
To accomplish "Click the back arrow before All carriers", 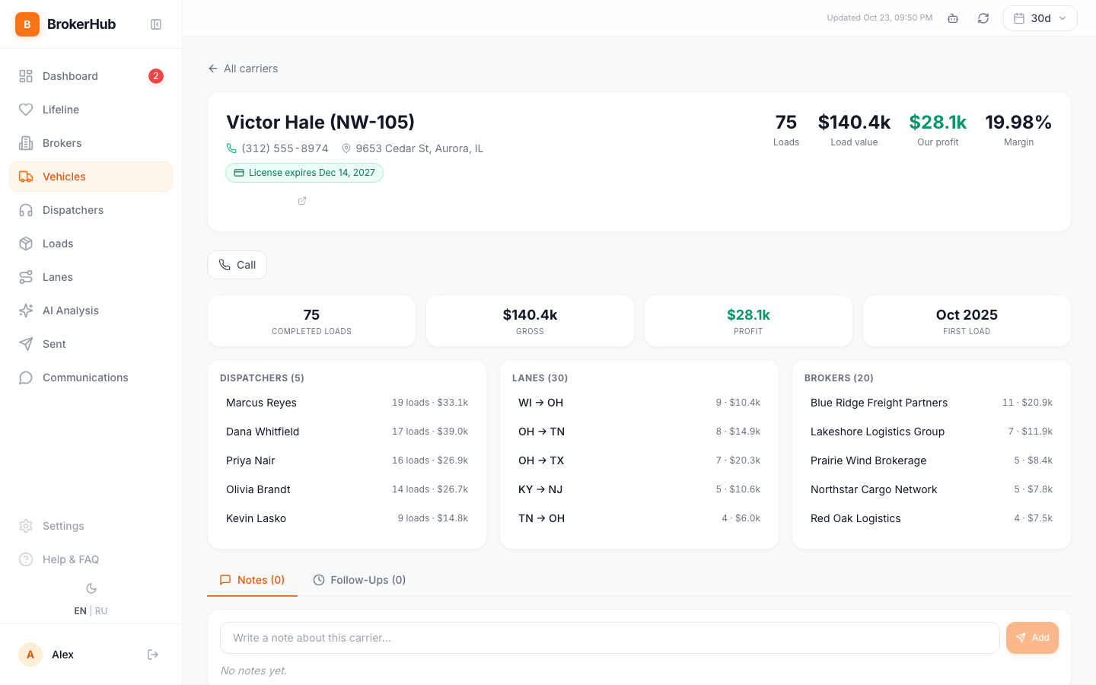I will click(213, 68).
